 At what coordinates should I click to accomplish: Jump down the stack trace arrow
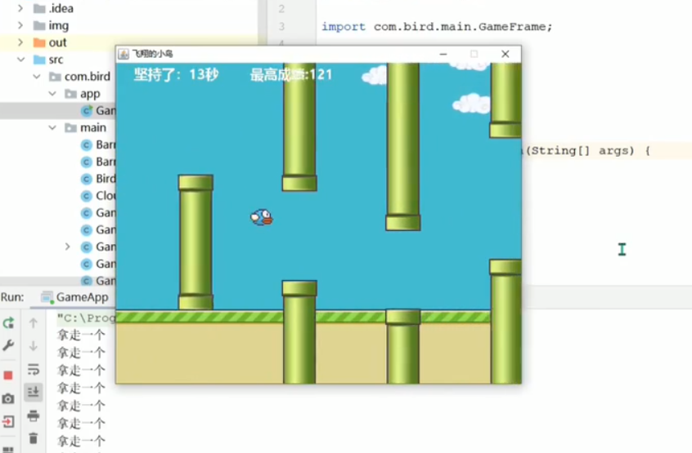click(33, 346)
